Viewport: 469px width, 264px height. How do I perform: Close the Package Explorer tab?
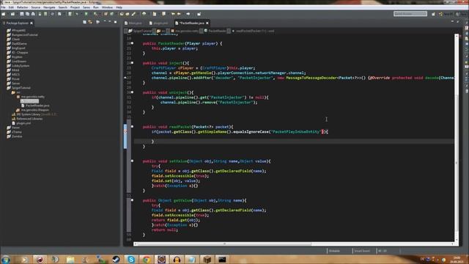32,23
